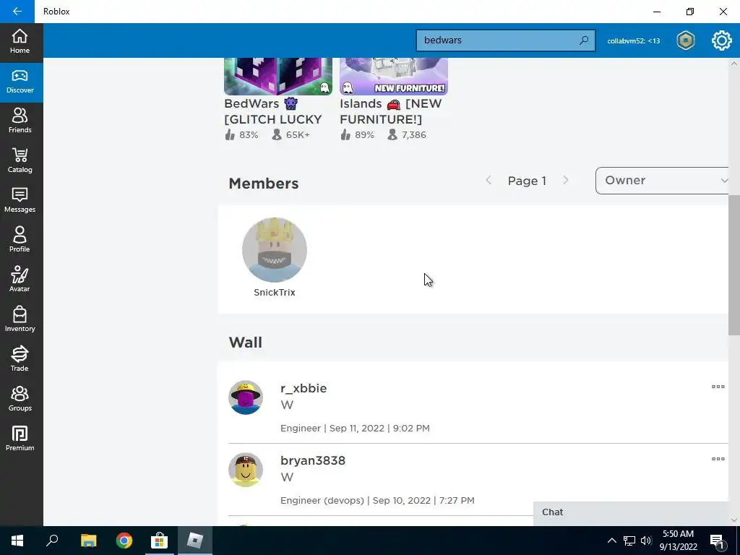Click the SnickTrix username

click(x=274, y=292)
